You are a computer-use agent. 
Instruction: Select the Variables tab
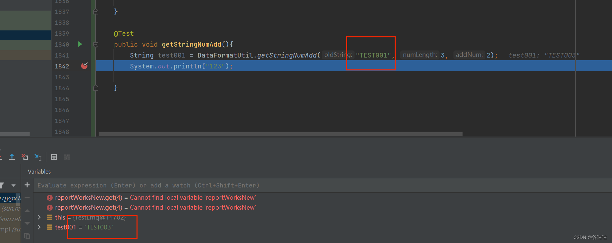(x=39, y=172)
